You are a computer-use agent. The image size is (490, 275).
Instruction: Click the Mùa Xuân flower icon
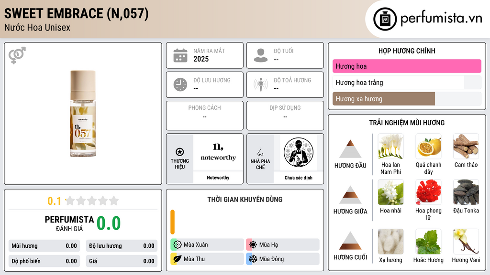coord(178,245)
